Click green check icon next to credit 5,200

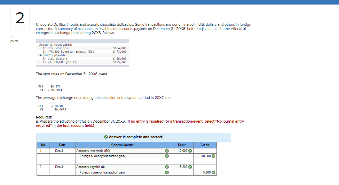(213, 172)
